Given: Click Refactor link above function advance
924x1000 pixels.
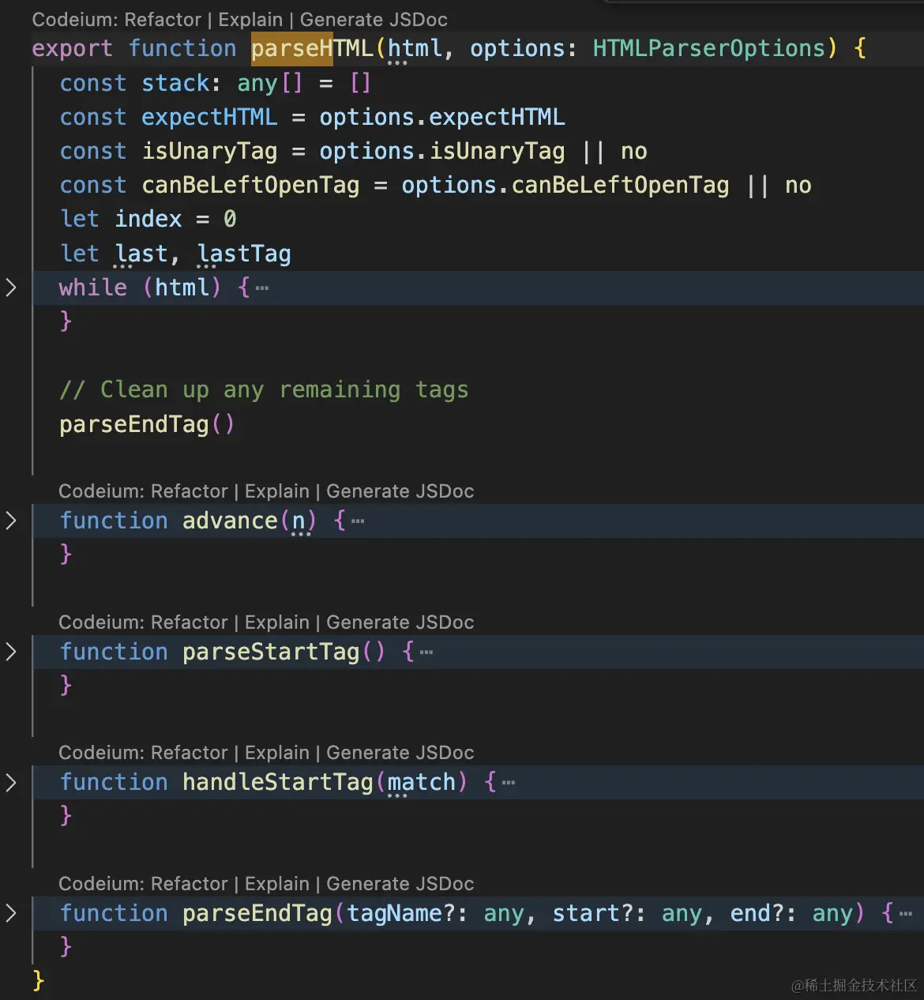Looking at the screenshot, I should [x=189, y=491].
